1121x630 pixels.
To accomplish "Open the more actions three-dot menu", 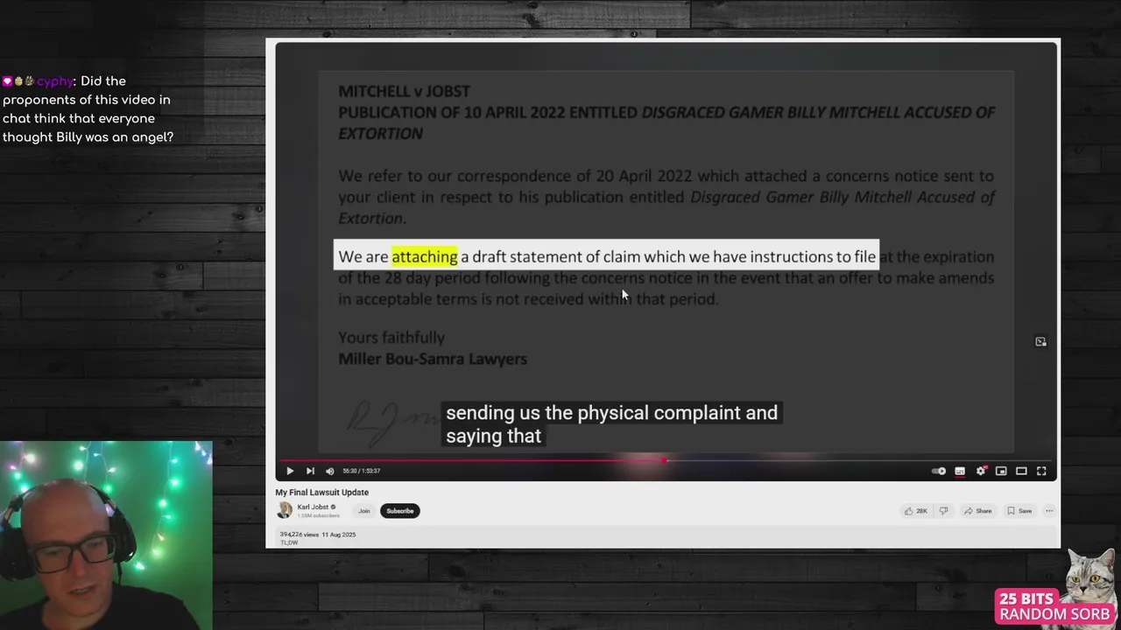I will pos(1049,511).
